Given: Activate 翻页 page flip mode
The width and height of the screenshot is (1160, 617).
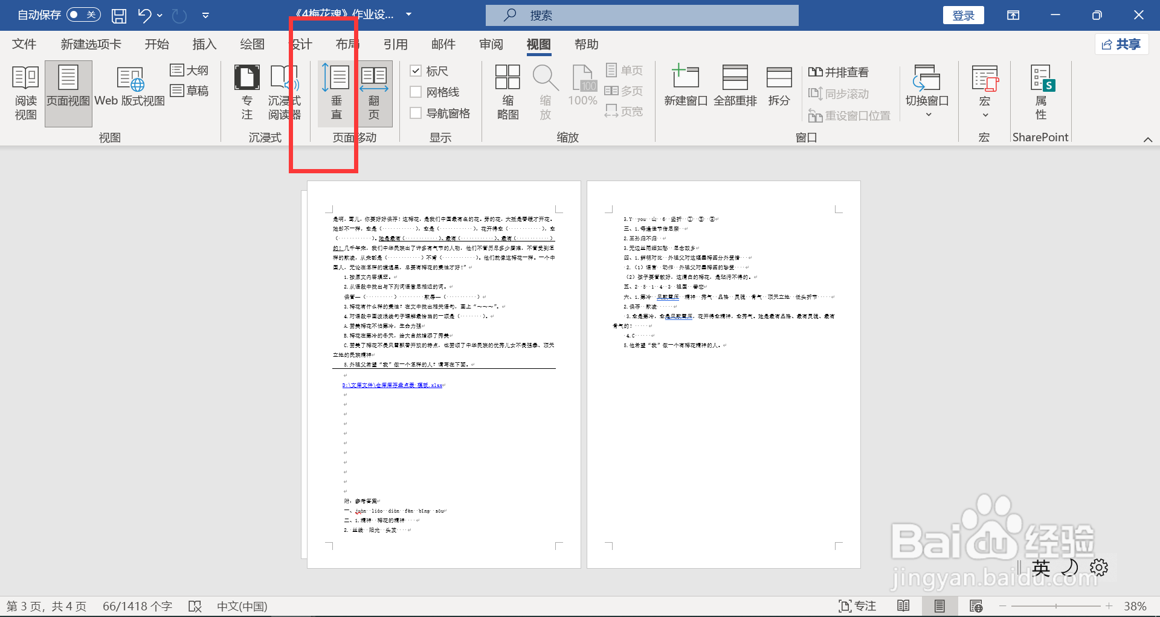Looking at the screenshot, I should tap(374, 93).
